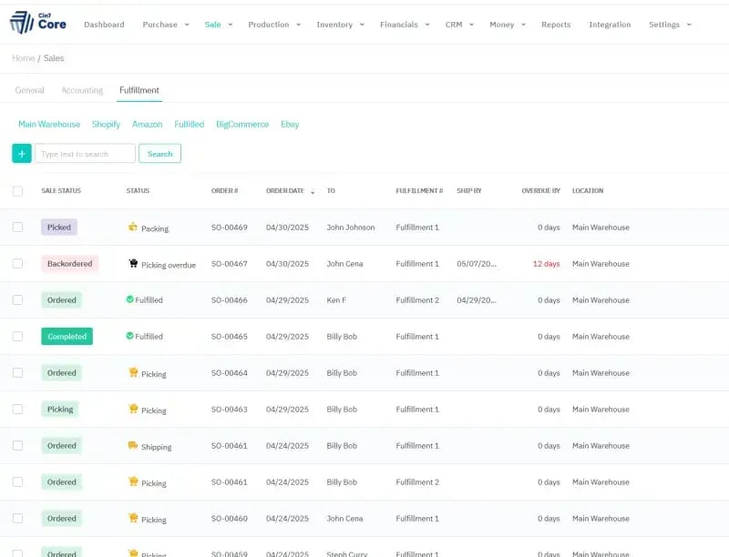The image size is (729, 557).
Task: Click order number SO-00469
Action: click(x=230, y=228)
